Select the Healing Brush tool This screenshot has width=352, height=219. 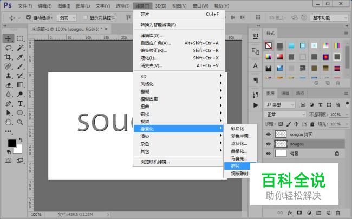tap(8, 67)
